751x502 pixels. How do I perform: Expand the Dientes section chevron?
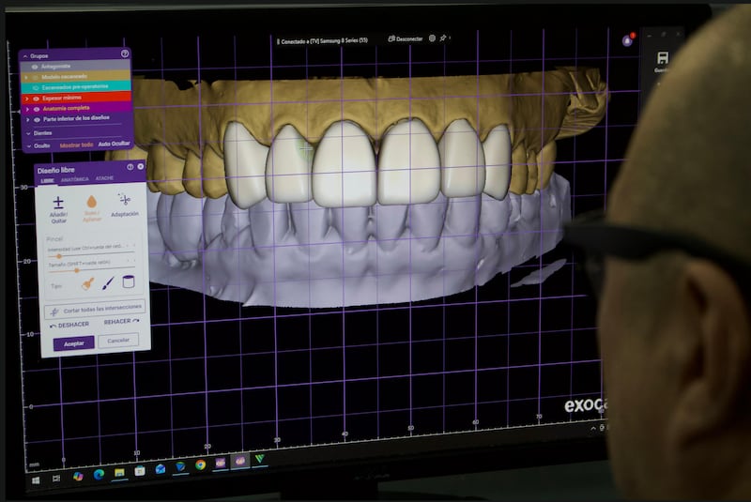(28, 133)
